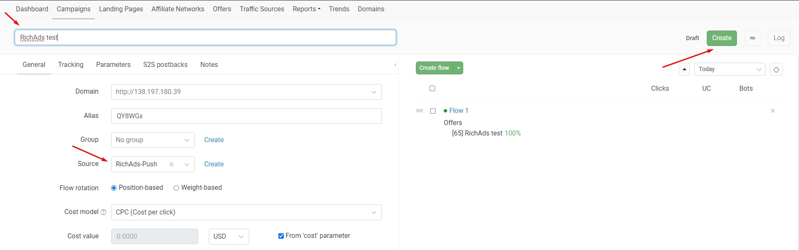Viewport: 799px width, 250px height.
Task: Open the Cost model help icon
Action: tap(104, 212)
